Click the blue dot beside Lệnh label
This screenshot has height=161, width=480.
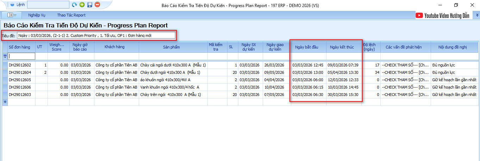12,5
